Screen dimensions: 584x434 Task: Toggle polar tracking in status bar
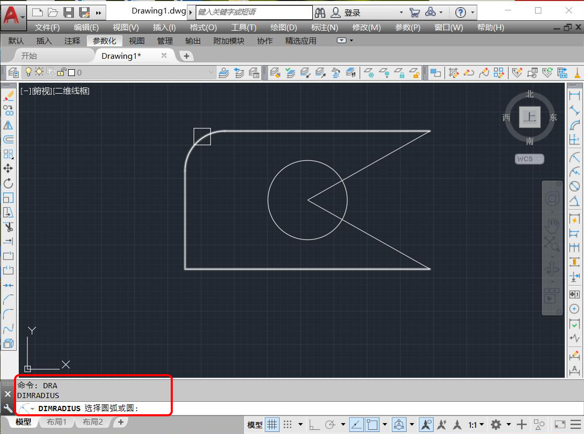tap(330, 425)
